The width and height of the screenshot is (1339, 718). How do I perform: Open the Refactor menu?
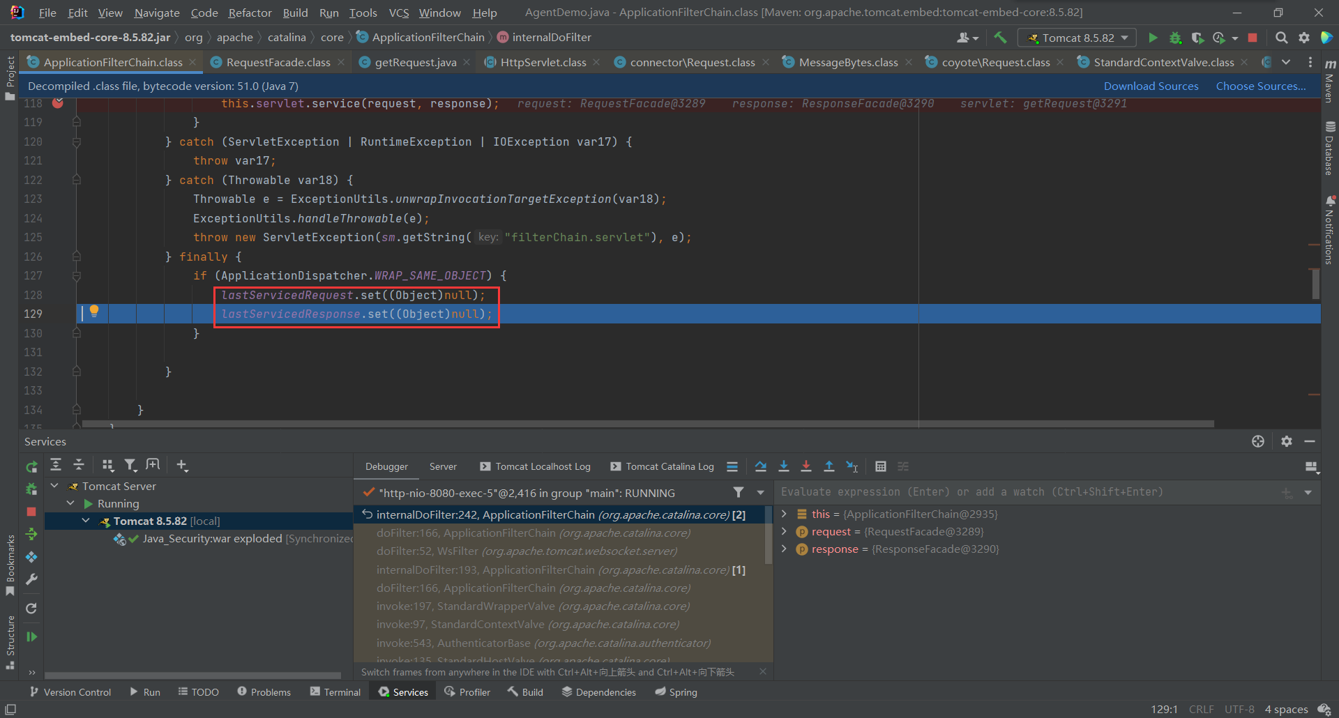coord(250,13)
